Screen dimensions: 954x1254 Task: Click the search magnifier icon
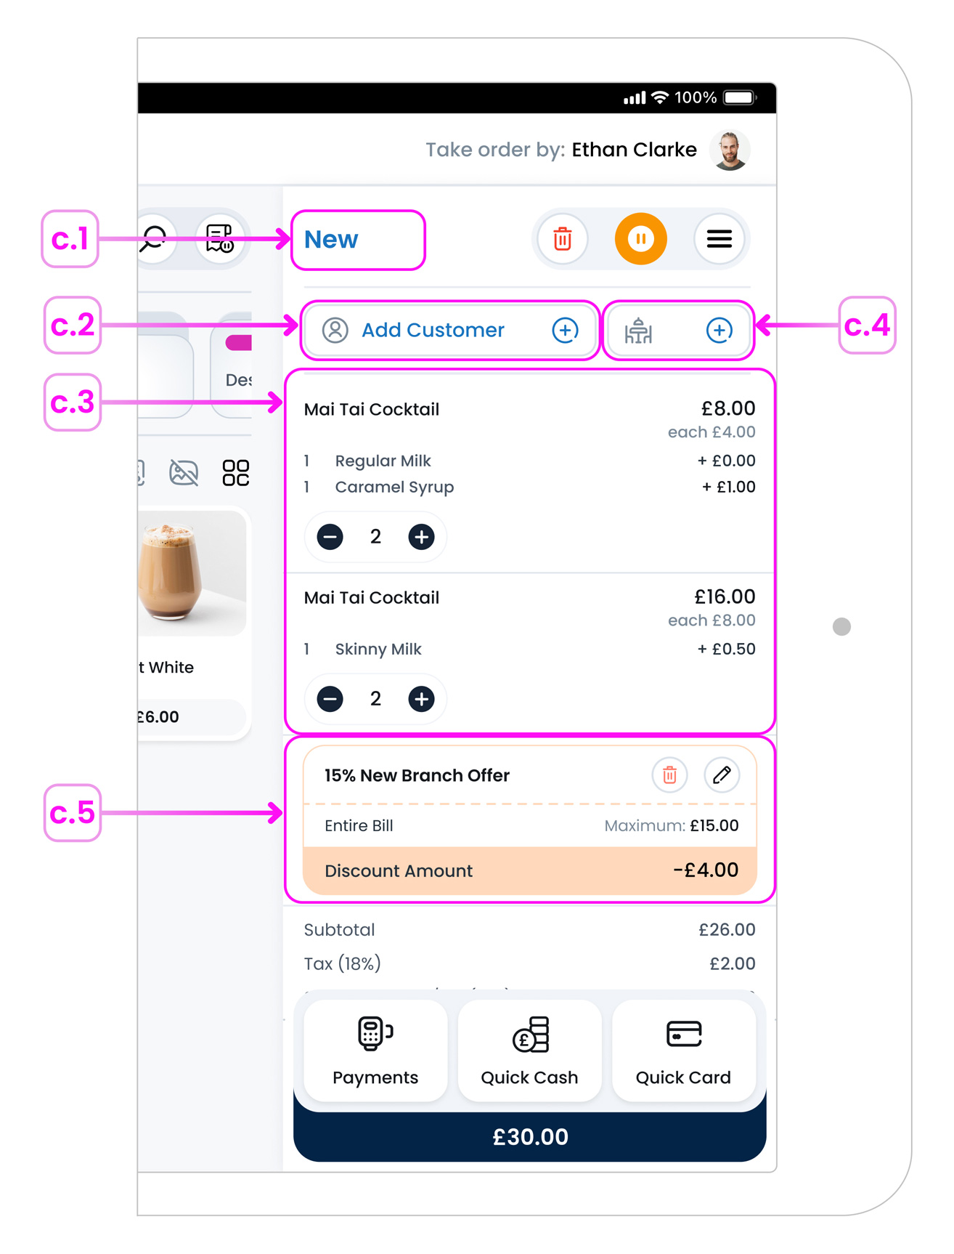tap(154, 238)
